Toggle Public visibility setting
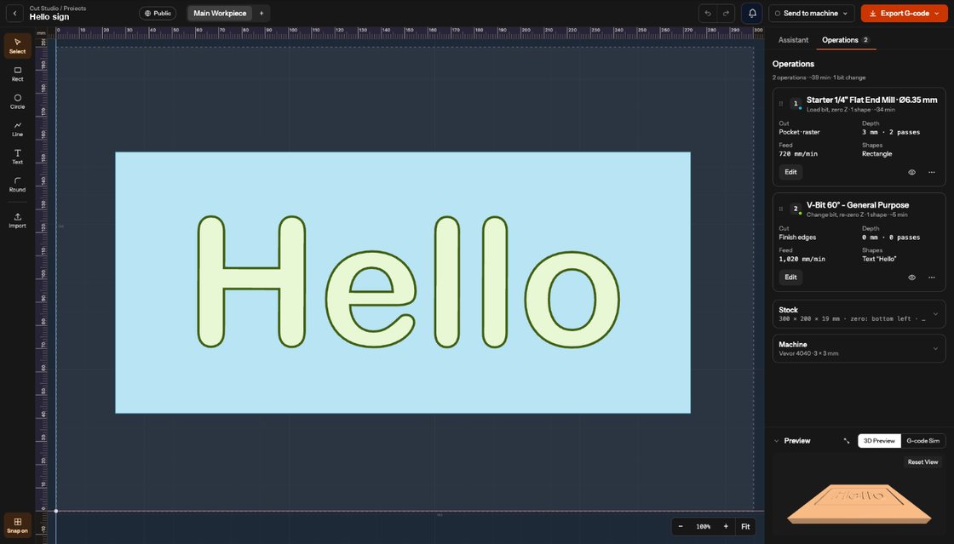The height and width of the screenshot is (544, 954). click(158, 14)
